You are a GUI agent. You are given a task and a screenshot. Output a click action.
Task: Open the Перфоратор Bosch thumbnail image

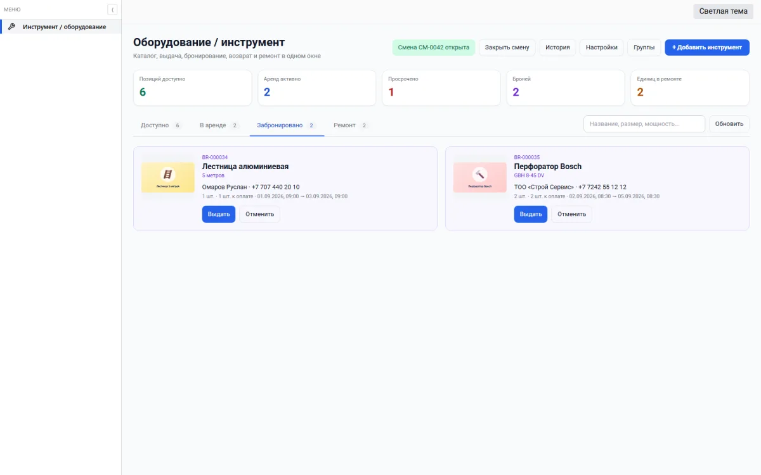[x=480, y=177]
